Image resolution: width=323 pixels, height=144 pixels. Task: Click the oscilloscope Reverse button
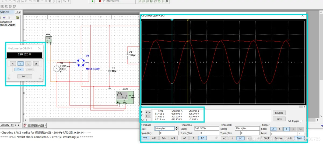(x=279, y=113)
